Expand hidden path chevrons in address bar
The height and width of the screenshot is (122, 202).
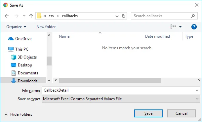click(x=45, y=16)
